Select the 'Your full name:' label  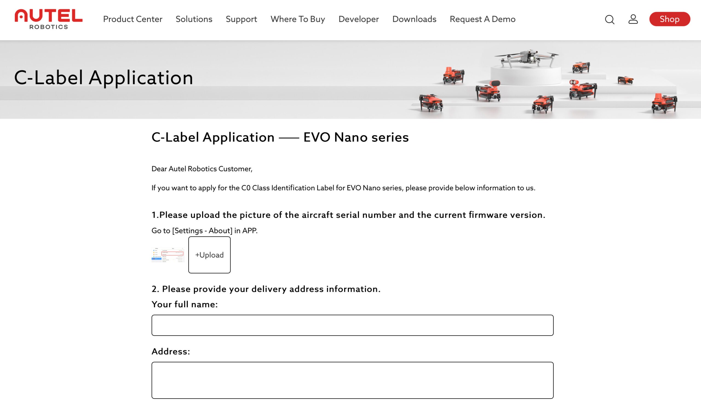pos(185,304)
